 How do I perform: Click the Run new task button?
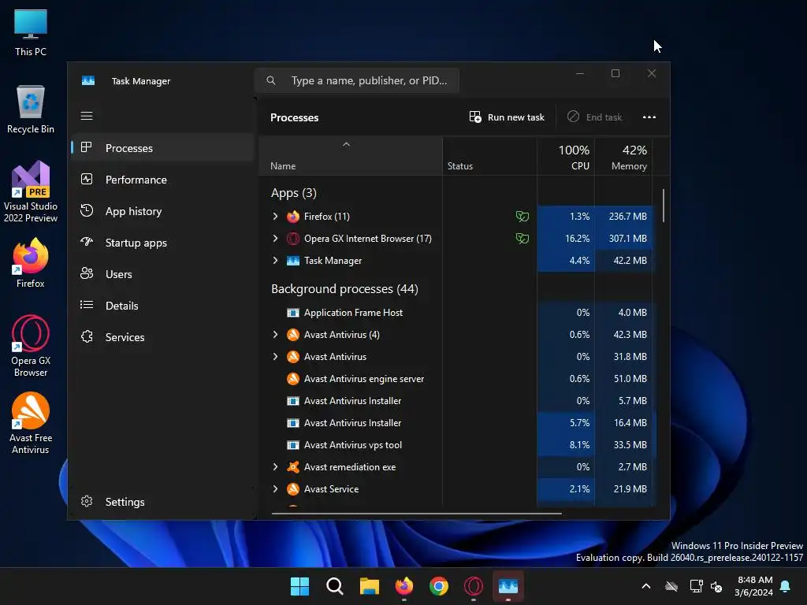(507, 117)
